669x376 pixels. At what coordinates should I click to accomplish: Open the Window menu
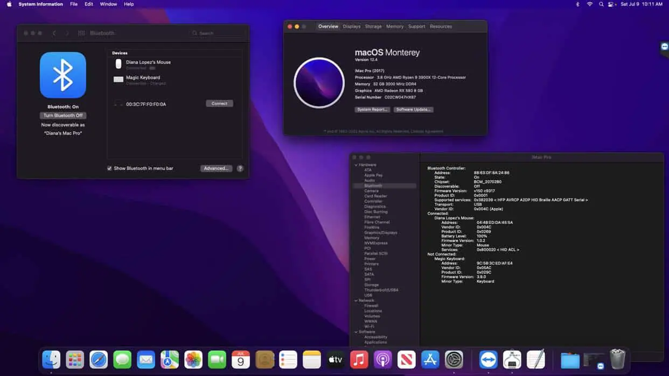(108, 4)
